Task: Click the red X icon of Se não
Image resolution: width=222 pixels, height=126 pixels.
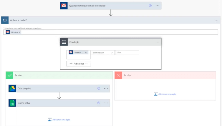Action: tap(118, 75)
